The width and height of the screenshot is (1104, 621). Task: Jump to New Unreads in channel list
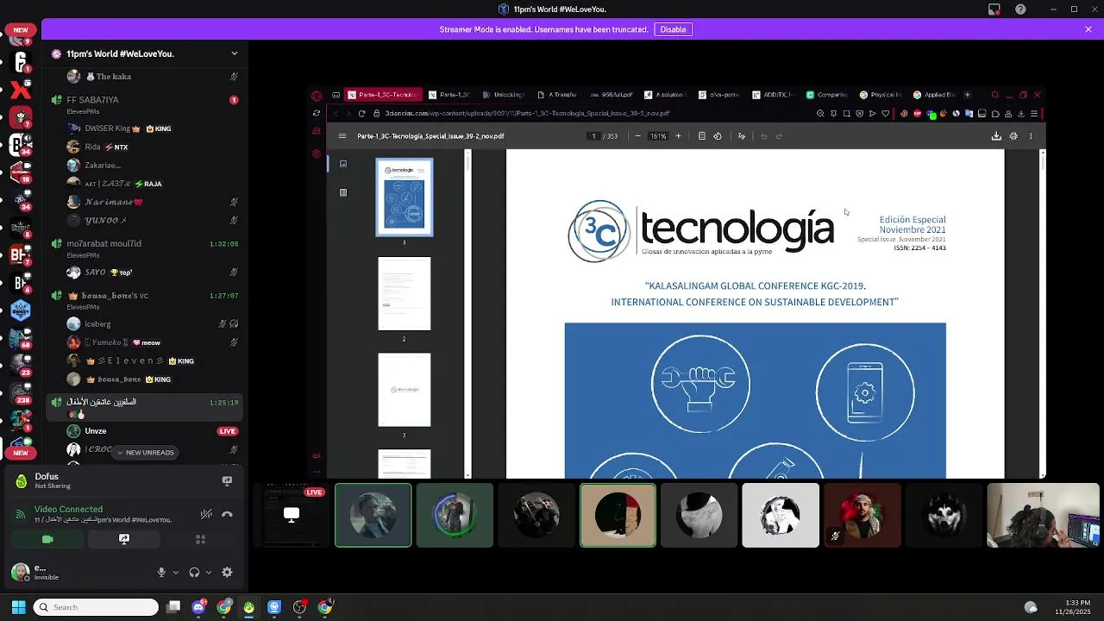144,452
